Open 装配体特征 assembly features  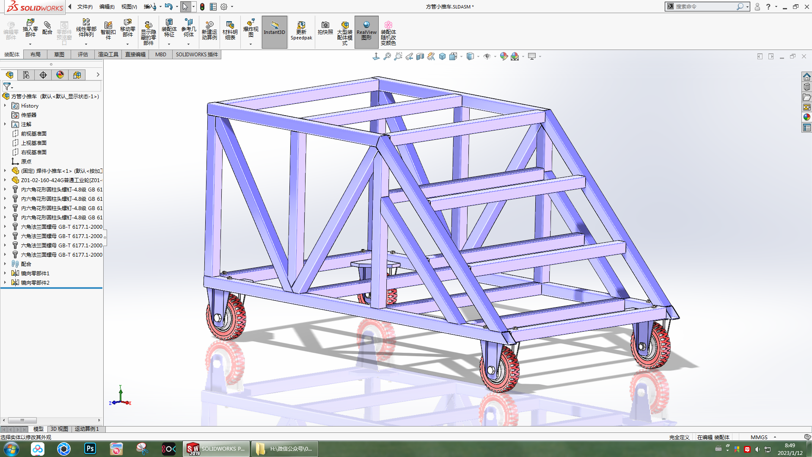[x=169, y=28]
